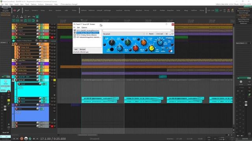Click the redo arrow icon
252x141 pixels.
click(x=33, y=16)
